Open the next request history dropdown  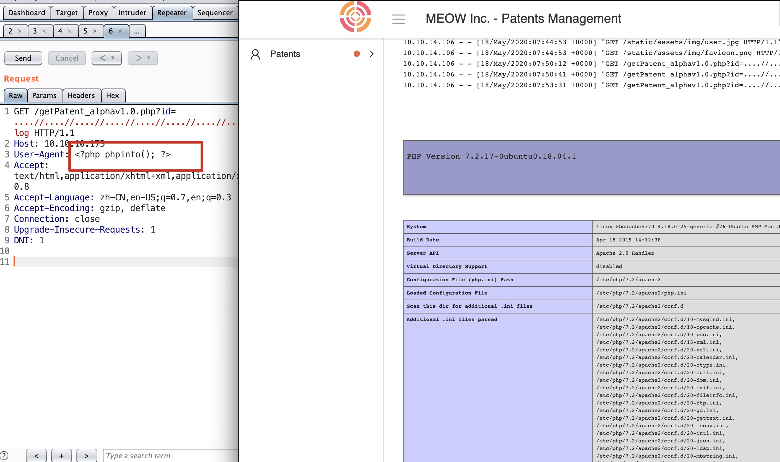click(149, 58)
